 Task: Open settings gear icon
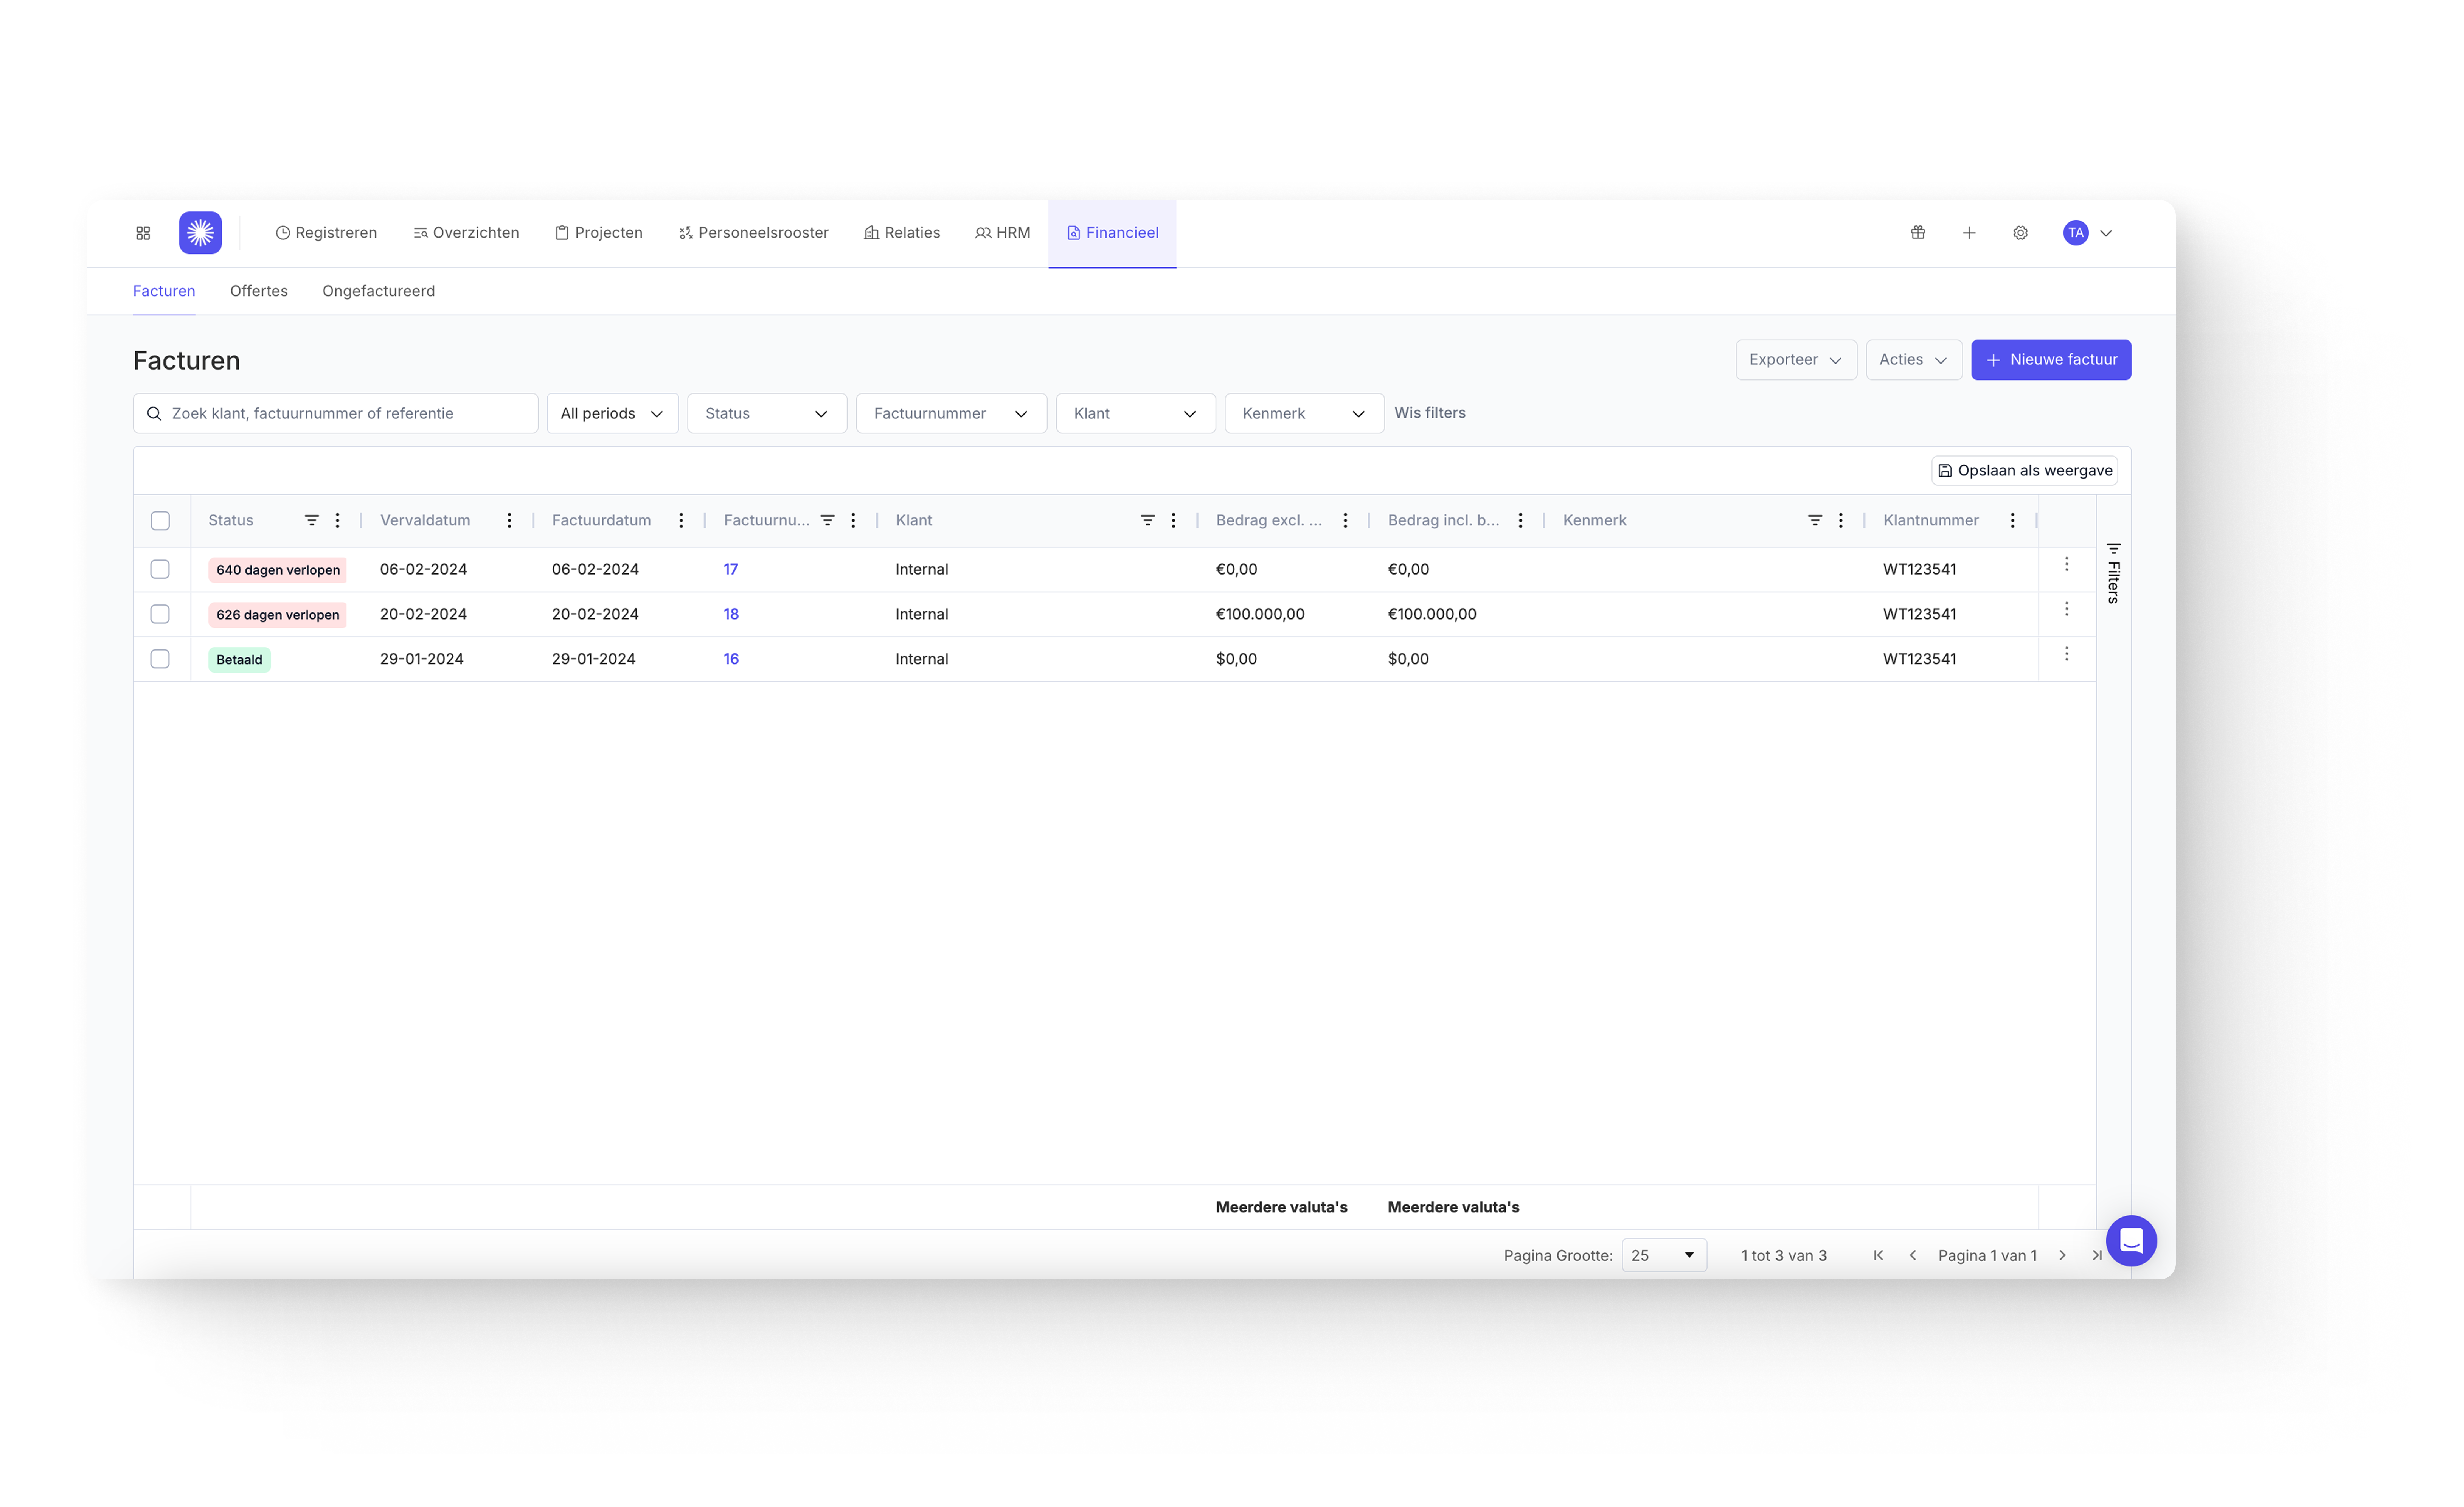2020,233
